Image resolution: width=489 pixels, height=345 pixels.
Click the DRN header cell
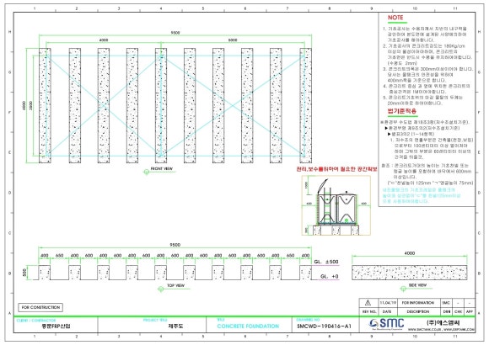tap(446, 311)
